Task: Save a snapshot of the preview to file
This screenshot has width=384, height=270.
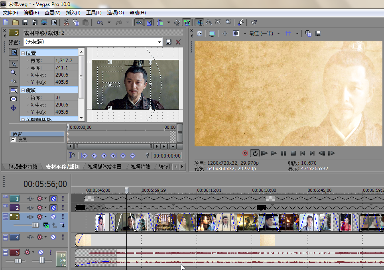Action: coord(318,34)
